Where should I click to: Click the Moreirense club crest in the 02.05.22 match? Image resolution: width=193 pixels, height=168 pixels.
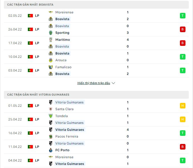[x=51, y=12]
